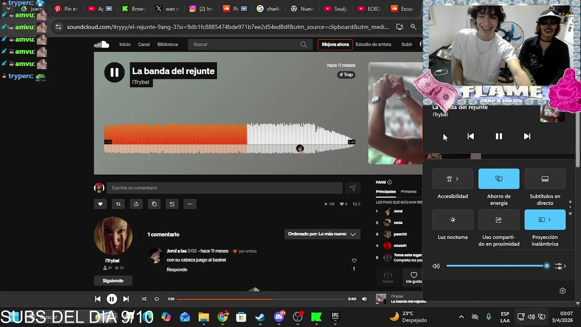
Task: Switch to the Instagram browser tab
Action: pyautogui.click(x=201, y=9)
